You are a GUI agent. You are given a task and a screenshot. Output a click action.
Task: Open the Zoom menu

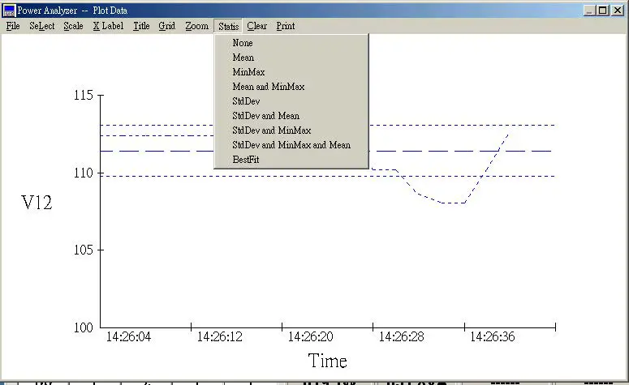(197, 26)
